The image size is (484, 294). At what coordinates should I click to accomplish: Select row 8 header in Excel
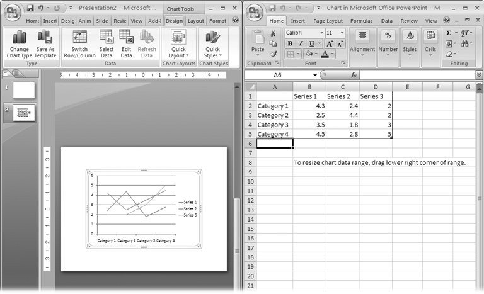coord(250,162)
